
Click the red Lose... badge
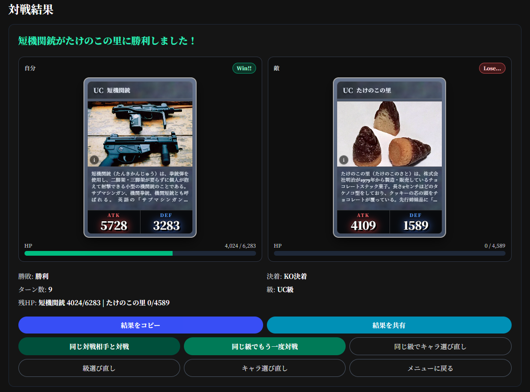[x=492, y=68]
